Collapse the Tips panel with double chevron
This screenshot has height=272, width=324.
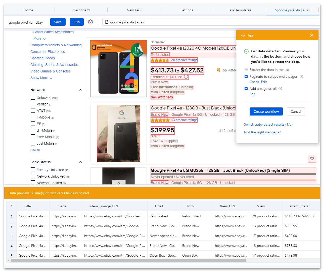click(x=312, y=35)
